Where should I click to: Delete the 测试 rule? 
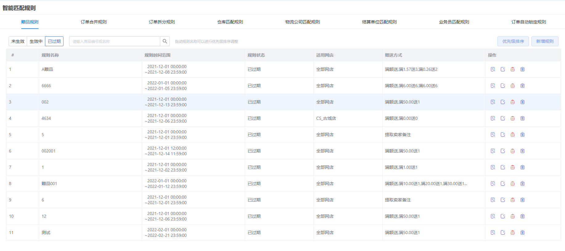[513, 233]
